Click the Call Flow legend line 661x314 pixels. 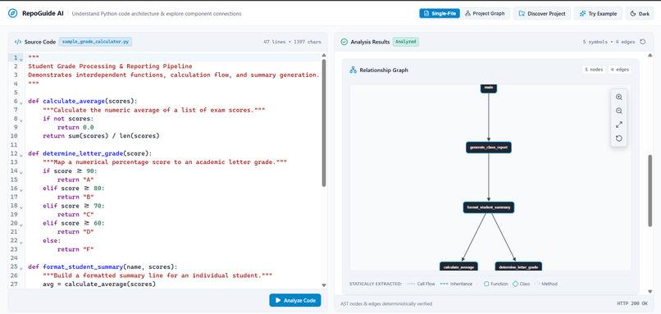point(411,284)
